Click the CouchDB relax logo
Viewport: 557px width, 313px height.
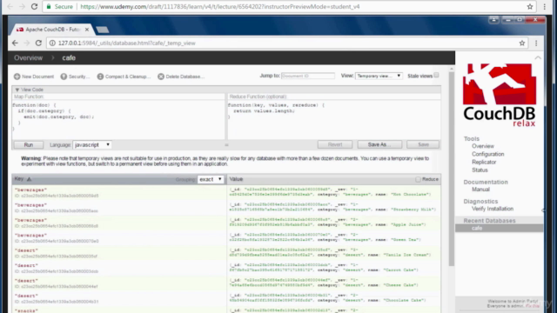point(499,95)
